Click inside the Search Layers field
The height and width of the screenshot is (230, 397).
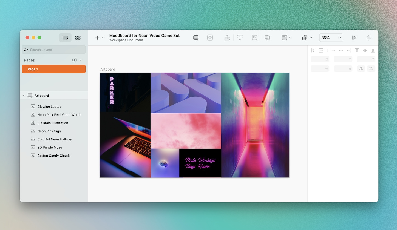[x=53, y=50]
